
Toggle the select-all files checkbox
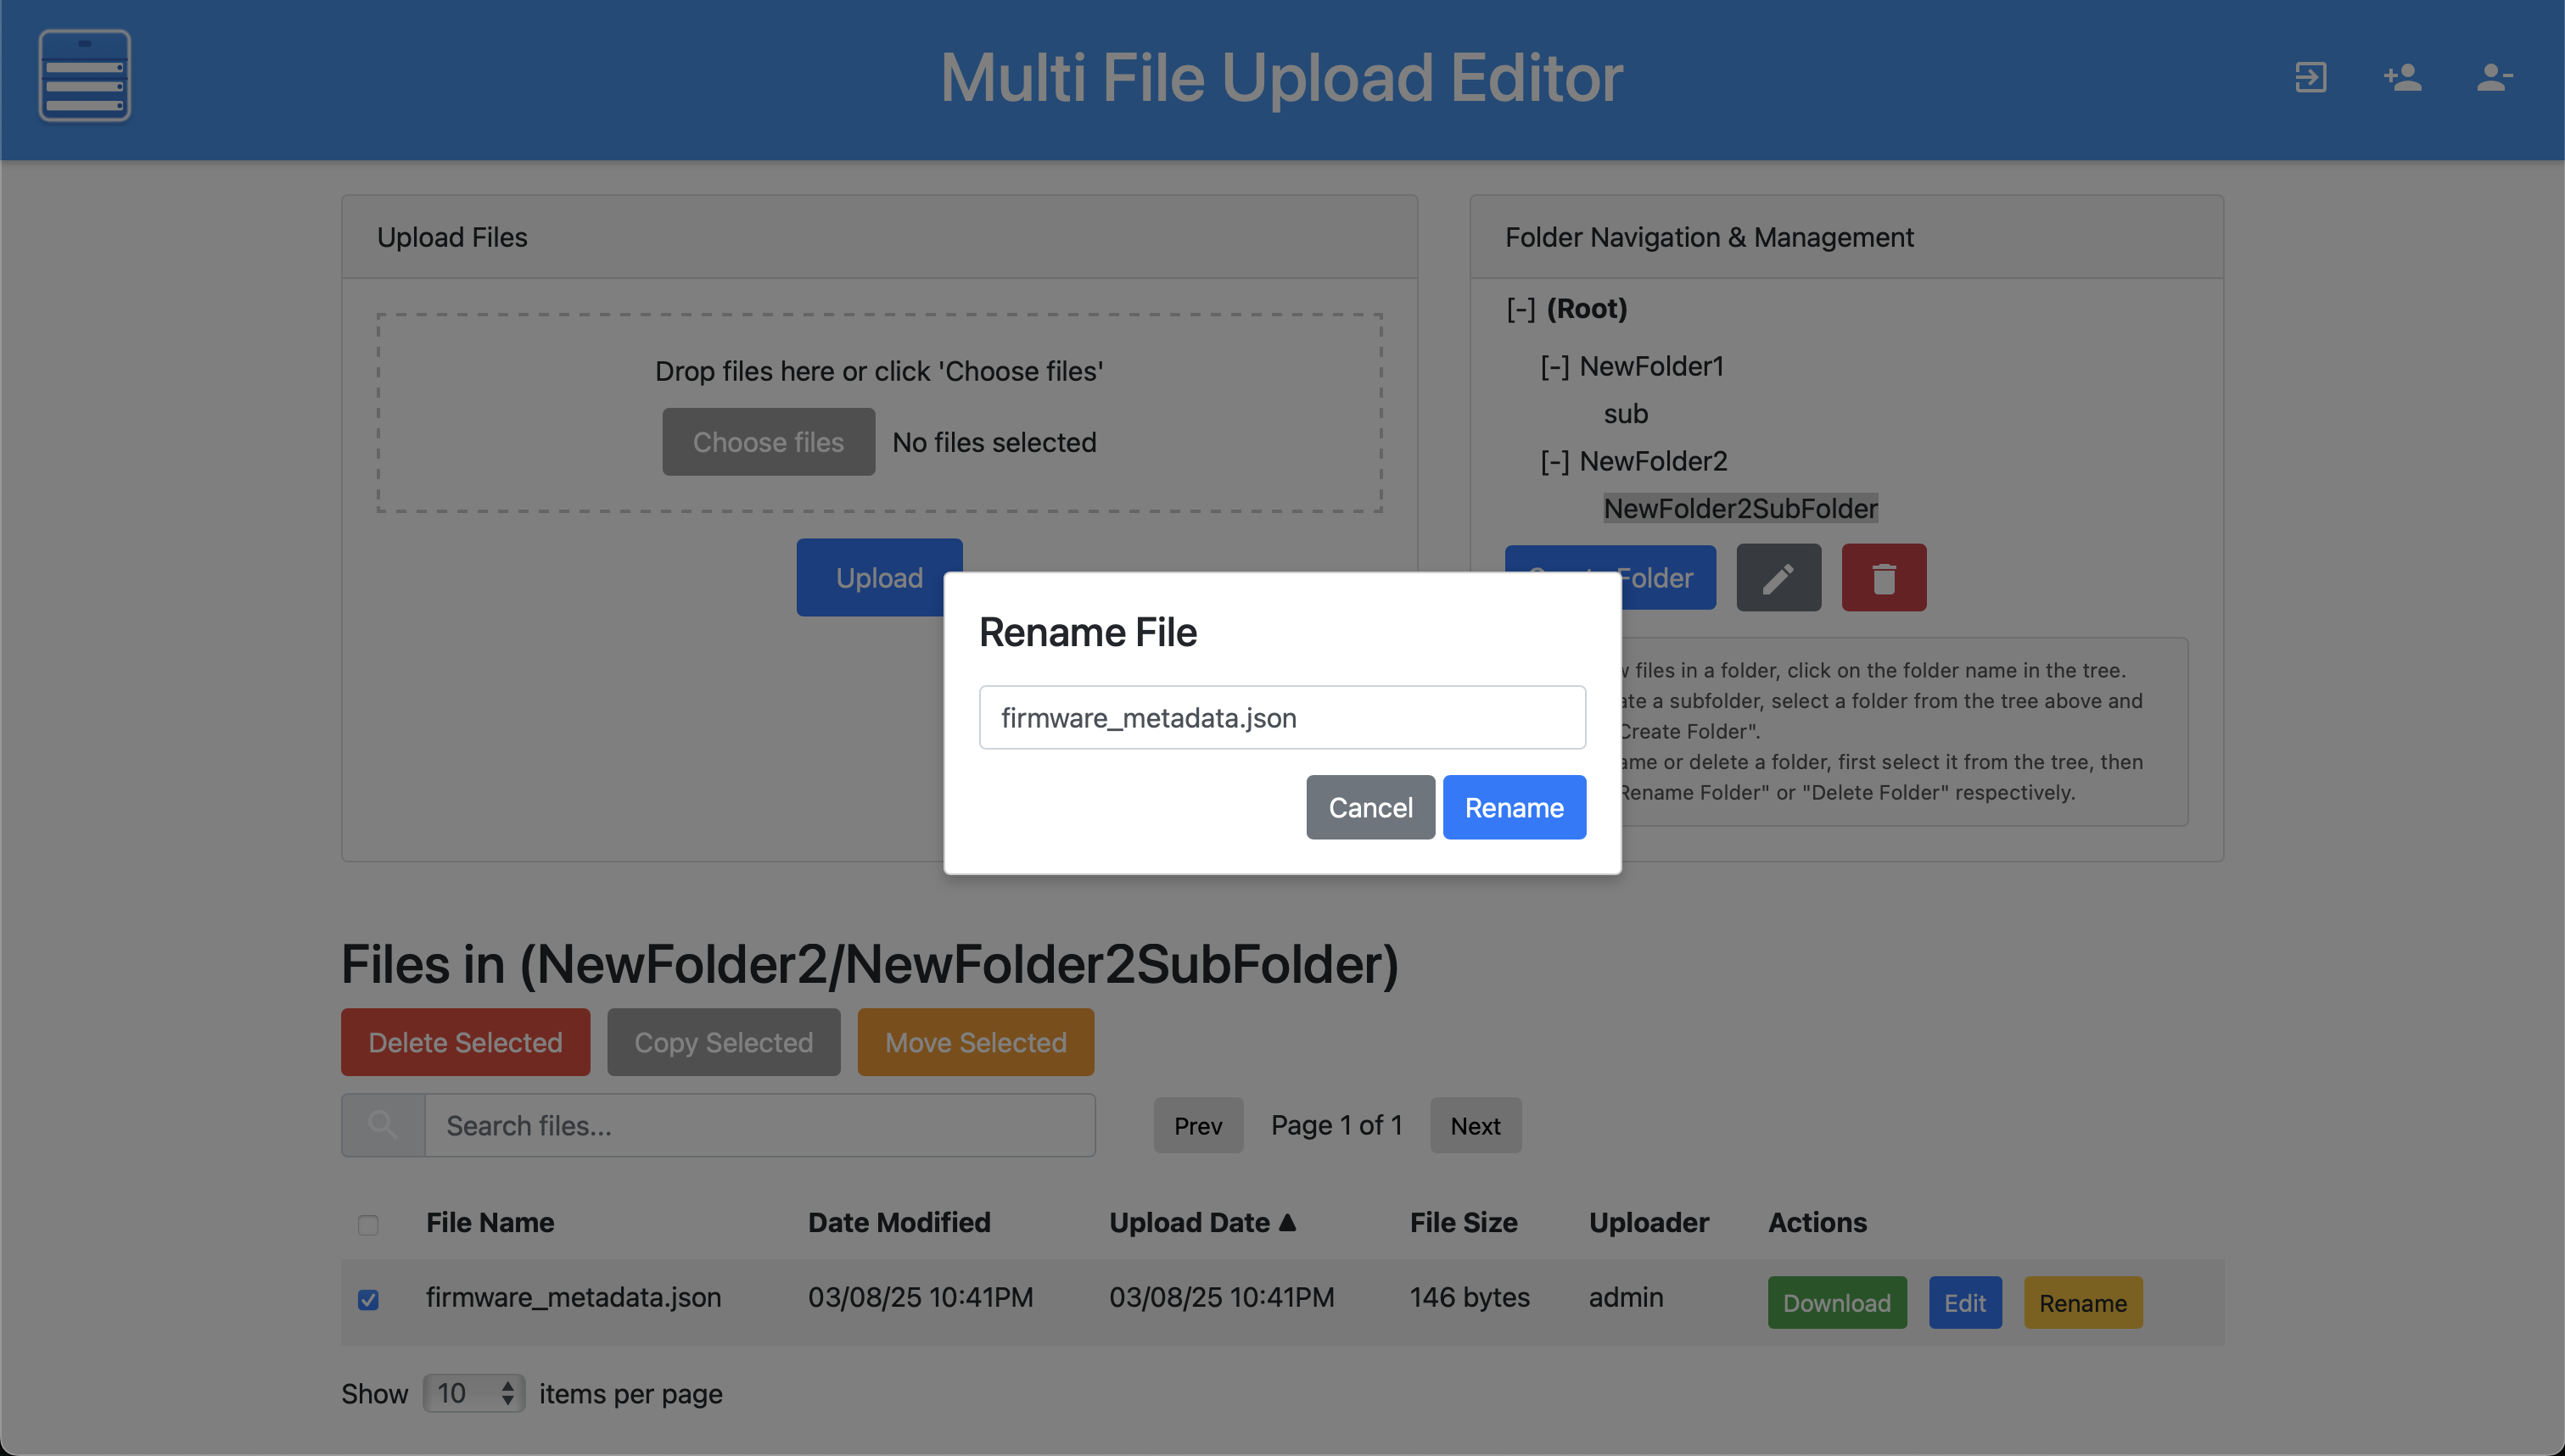[368, 1224]
